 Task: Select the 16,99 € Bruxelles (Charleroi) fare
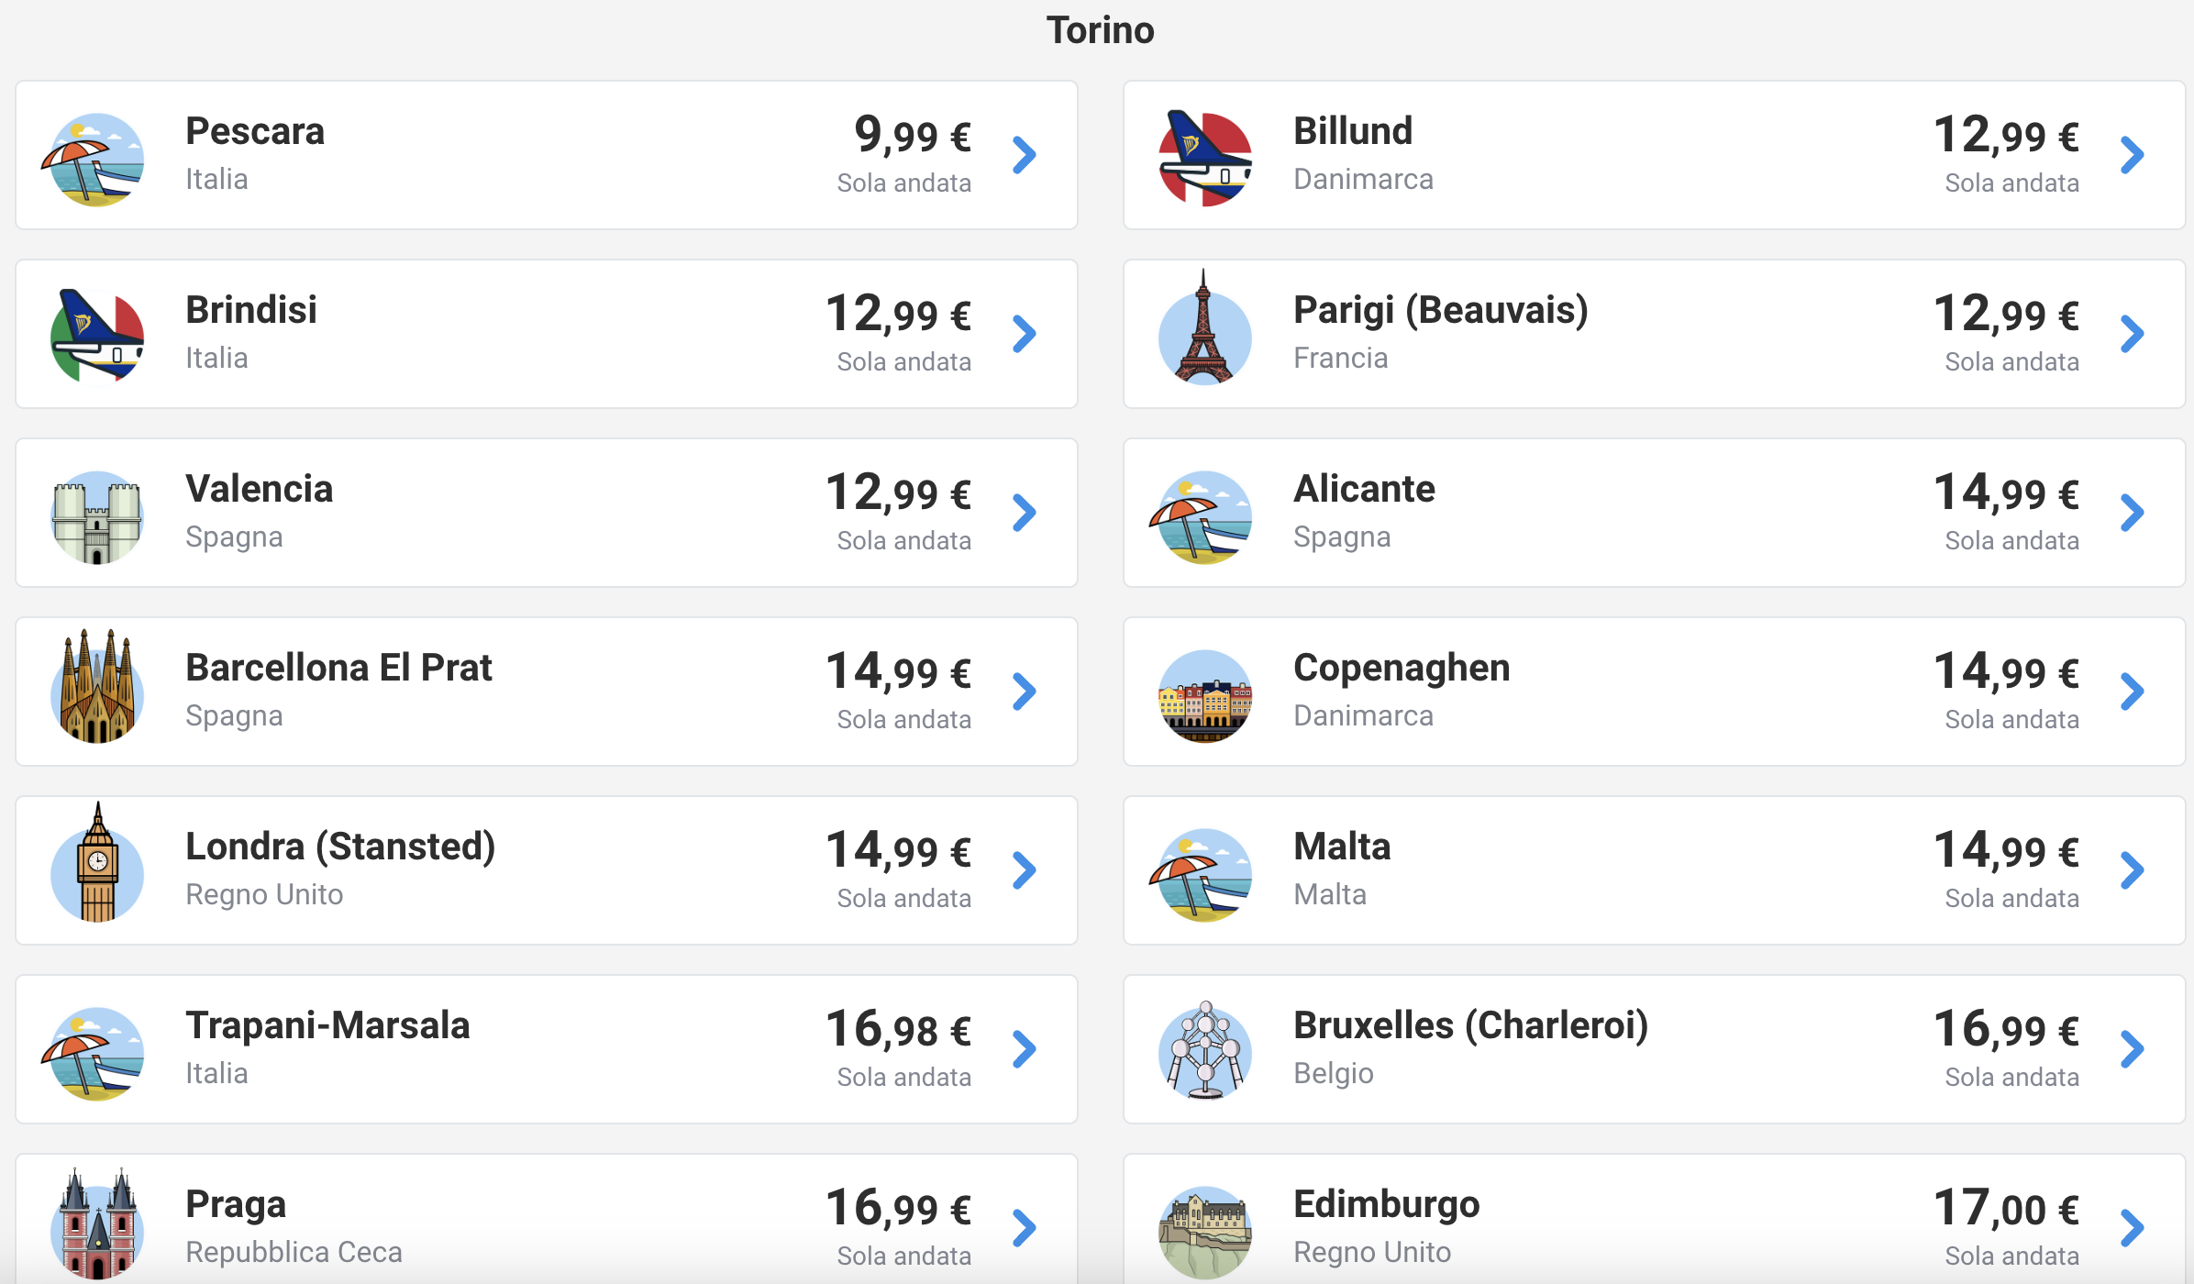[x=2007, y=1029]
